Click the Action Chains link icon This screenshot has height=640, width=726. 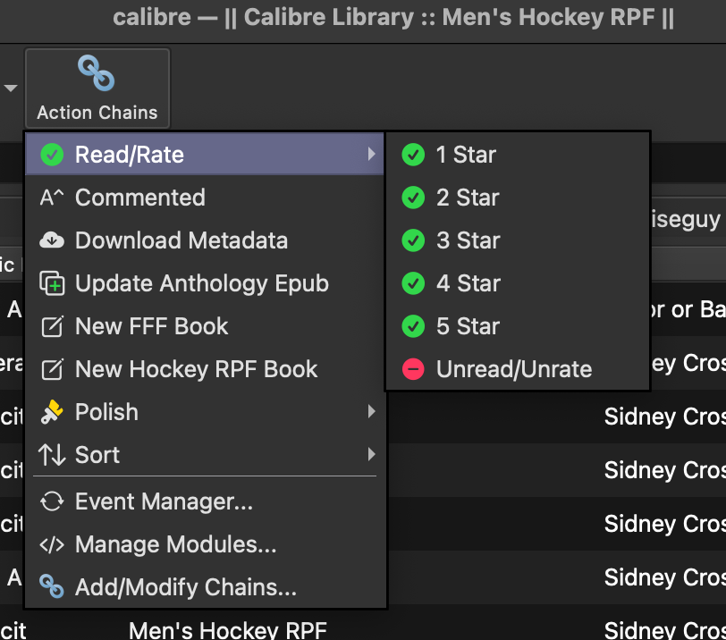pyautogui.click(x=97, y=73)
